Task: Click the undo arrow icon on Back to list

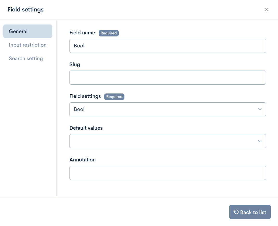Action: [x=236, y=212]
